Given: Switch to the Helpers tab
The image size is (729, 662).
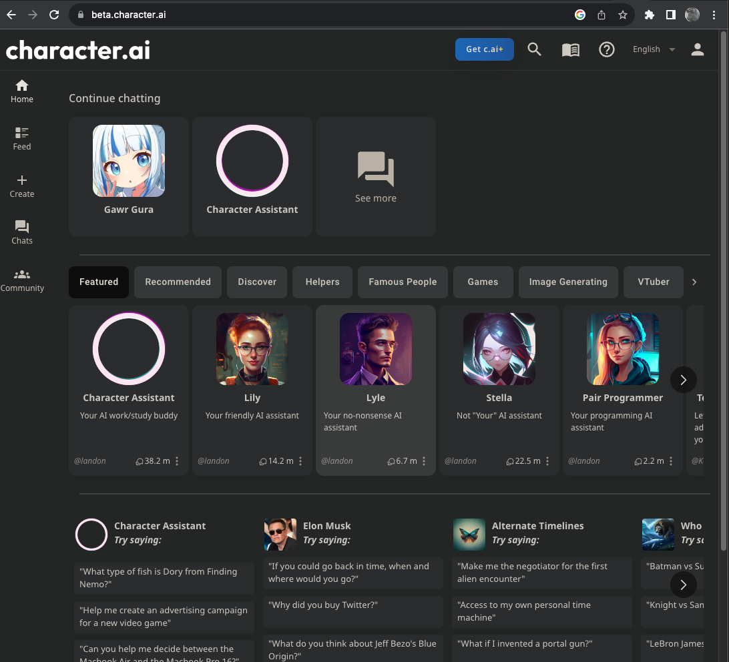Looking at the screenshot, I should [322, 282].
